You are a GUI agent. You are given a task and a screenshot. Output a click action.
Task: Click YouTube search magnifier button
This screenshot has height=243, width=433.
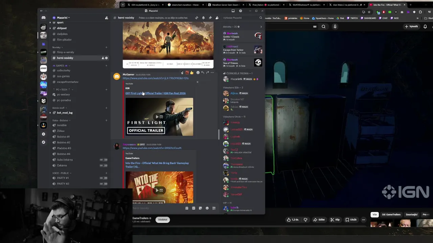(x=323, y=27)
